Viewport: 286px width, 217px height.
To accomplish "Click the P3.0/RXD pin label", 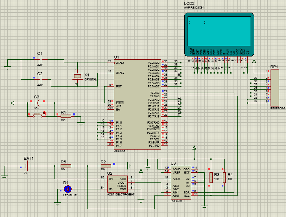I will (153, 122).
